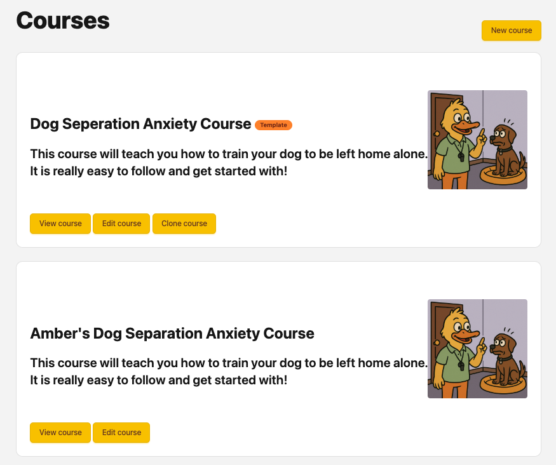
Task: Click the description text of Amber's course
Action: [228, 371]
